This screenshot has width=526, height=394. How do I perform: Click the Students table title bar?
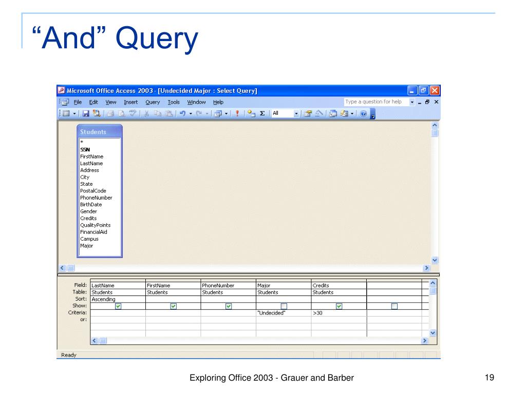coord(100,132)
